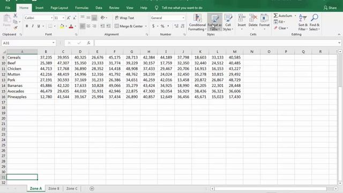Switch to the Insert ribbon tab
The width and height of the screenshot is (343, 193).
(39, 8)
